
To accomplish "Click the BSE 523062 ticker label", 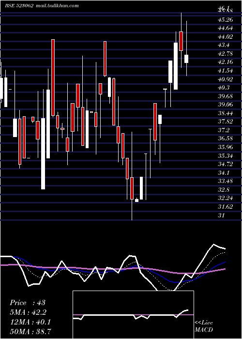I will click(x=19, y=6).
